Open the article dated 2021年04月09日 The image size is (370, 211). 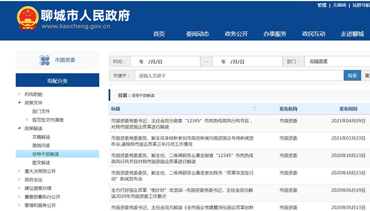coord(182,124)
